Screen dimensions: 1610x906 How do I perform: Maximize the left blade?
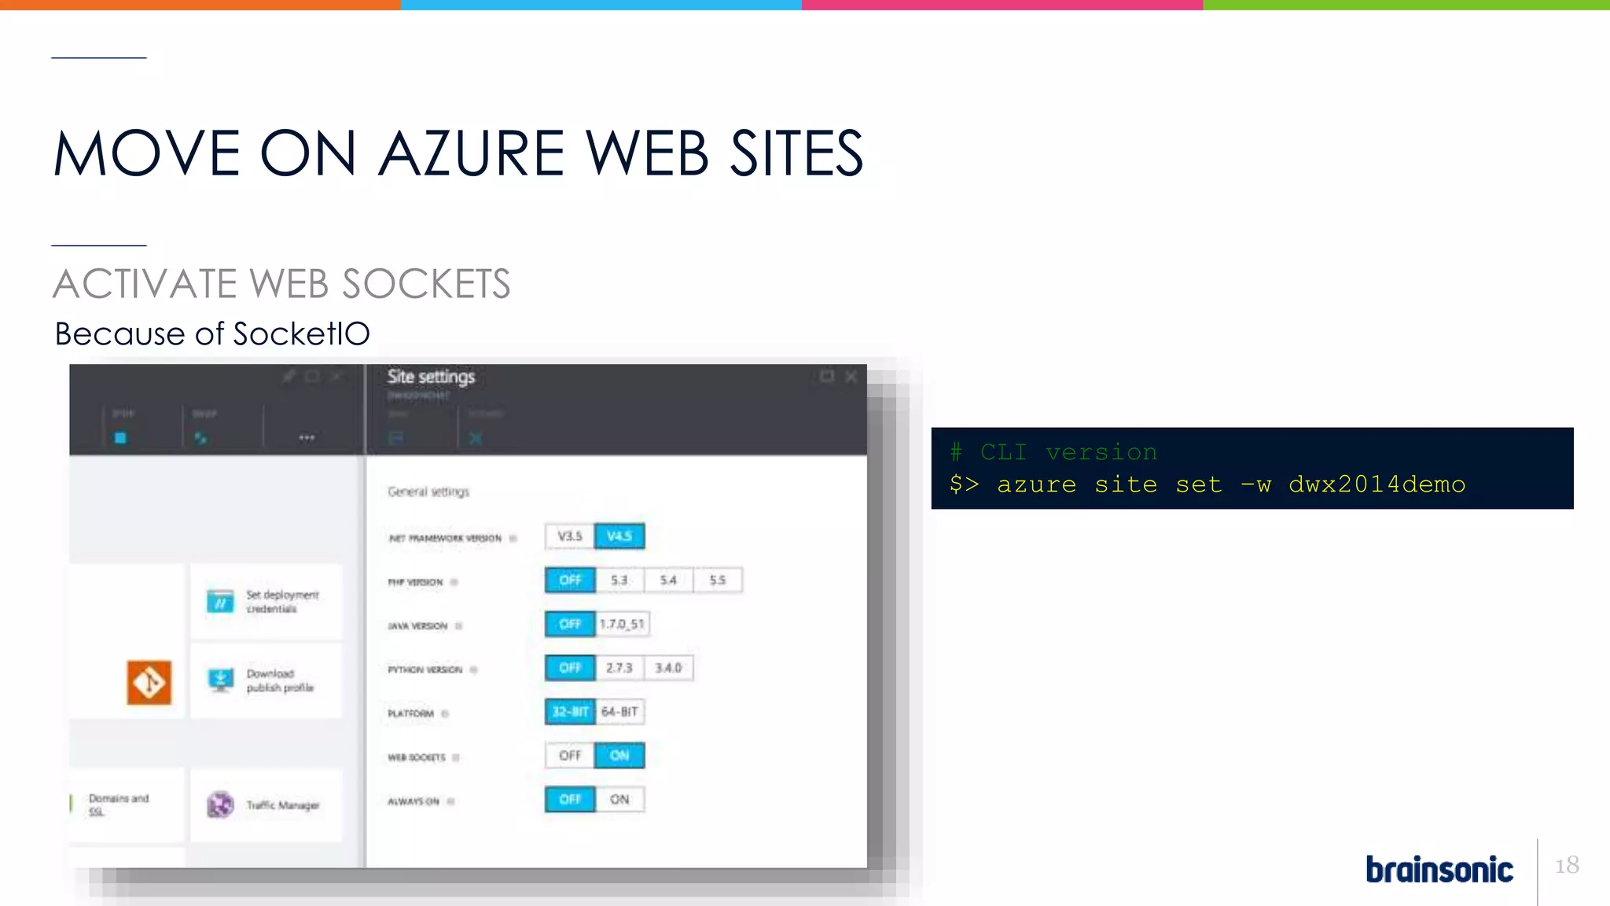(x=312, y=377)
